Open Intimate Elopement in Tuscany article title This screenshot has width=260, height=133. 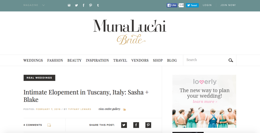pyautogui.click(x=86, y=96)
